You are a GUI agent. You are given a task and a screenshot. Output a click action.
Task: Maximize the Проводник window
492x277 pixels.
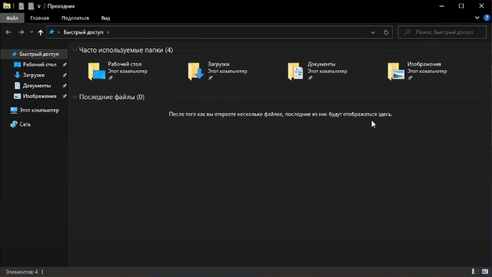(461, 6)
